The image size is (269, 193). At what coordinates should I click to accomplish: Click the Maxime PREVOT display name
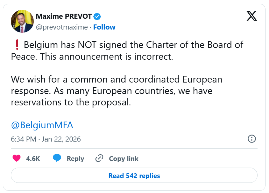[64, 17]
